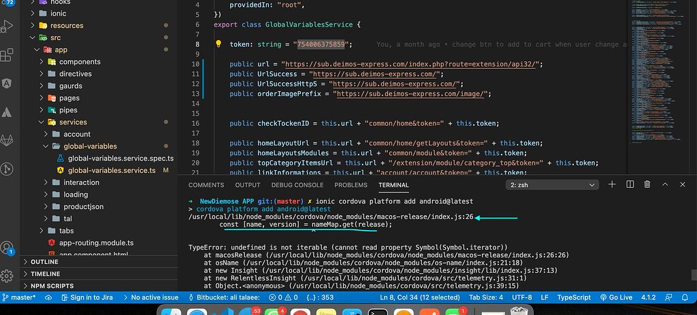Maximize the panel with up chevron
Image resolution: width=697 pixels, height=315 pixels.
point(665,184)
